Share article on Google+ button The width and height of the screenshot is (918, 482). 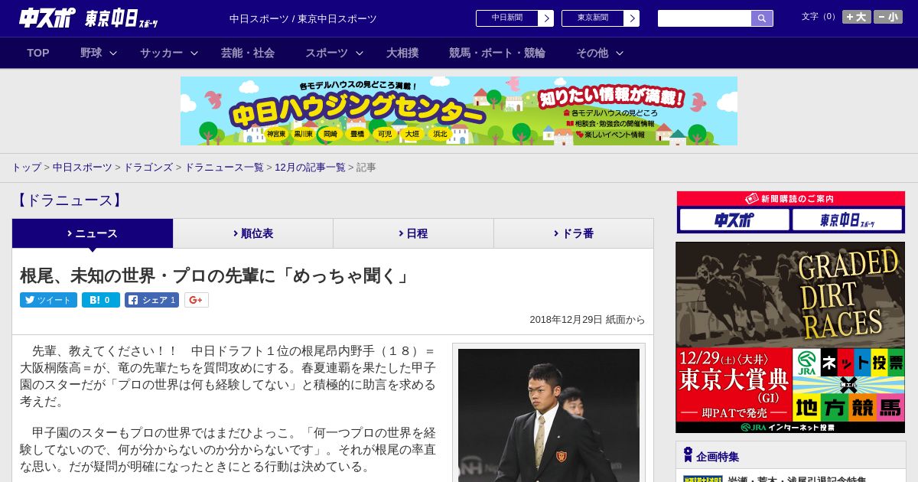[196, 300]
